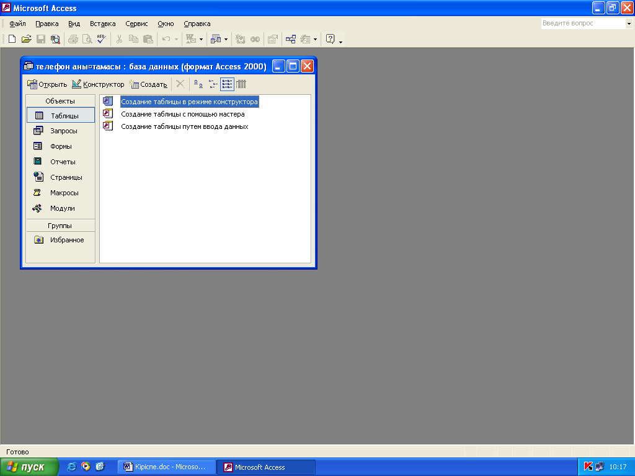The height and width of the screenshot is (476, 635).
Task: Open the Правка menu
Action: (47, 24)
